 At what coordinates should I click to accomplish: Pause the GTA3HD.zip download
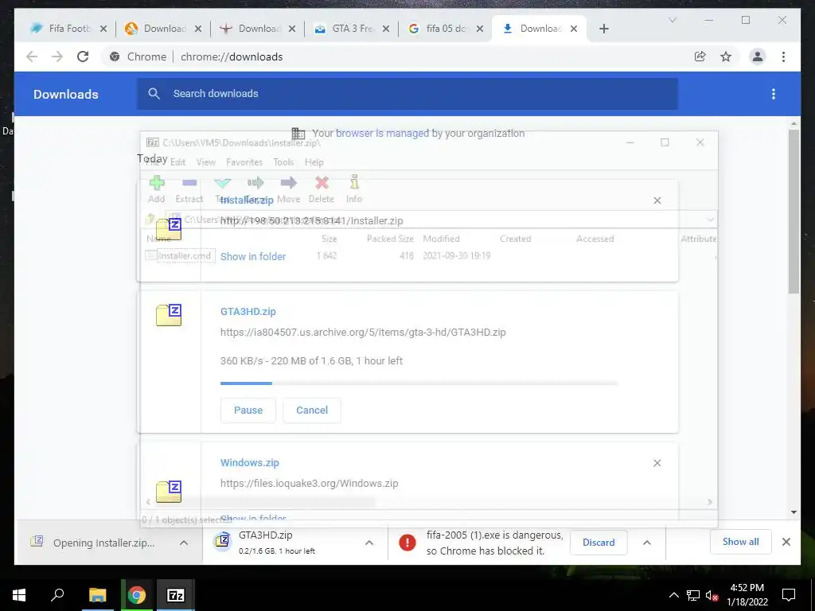coord(248,411)
